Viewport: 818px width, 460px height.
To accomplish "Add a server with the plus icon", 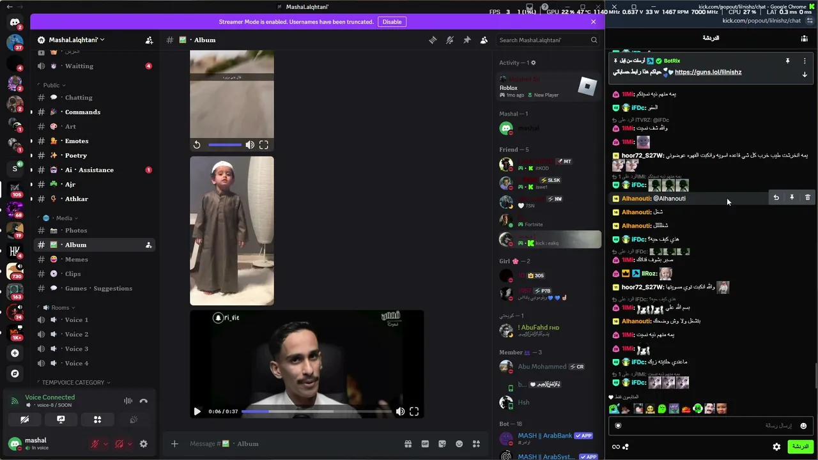I will coord(15,353).
